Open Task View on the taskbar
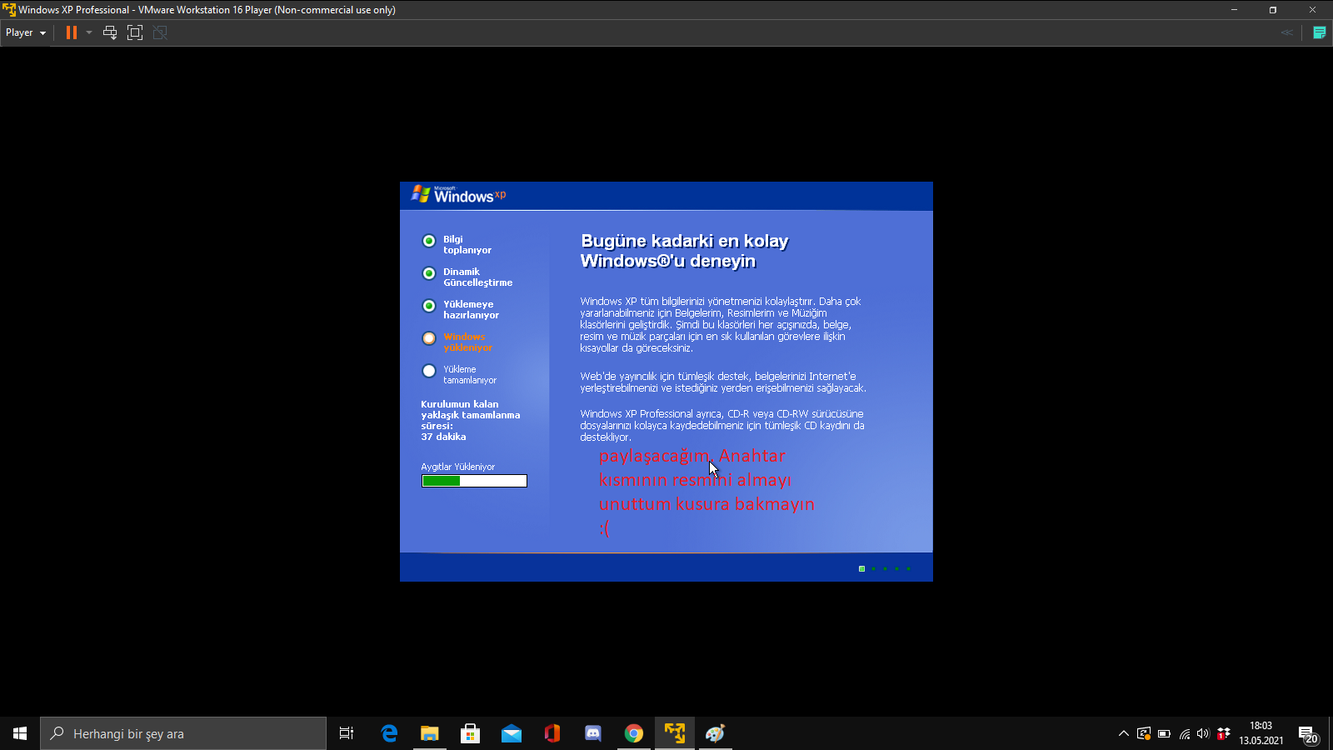 click(x=347, y=733)
